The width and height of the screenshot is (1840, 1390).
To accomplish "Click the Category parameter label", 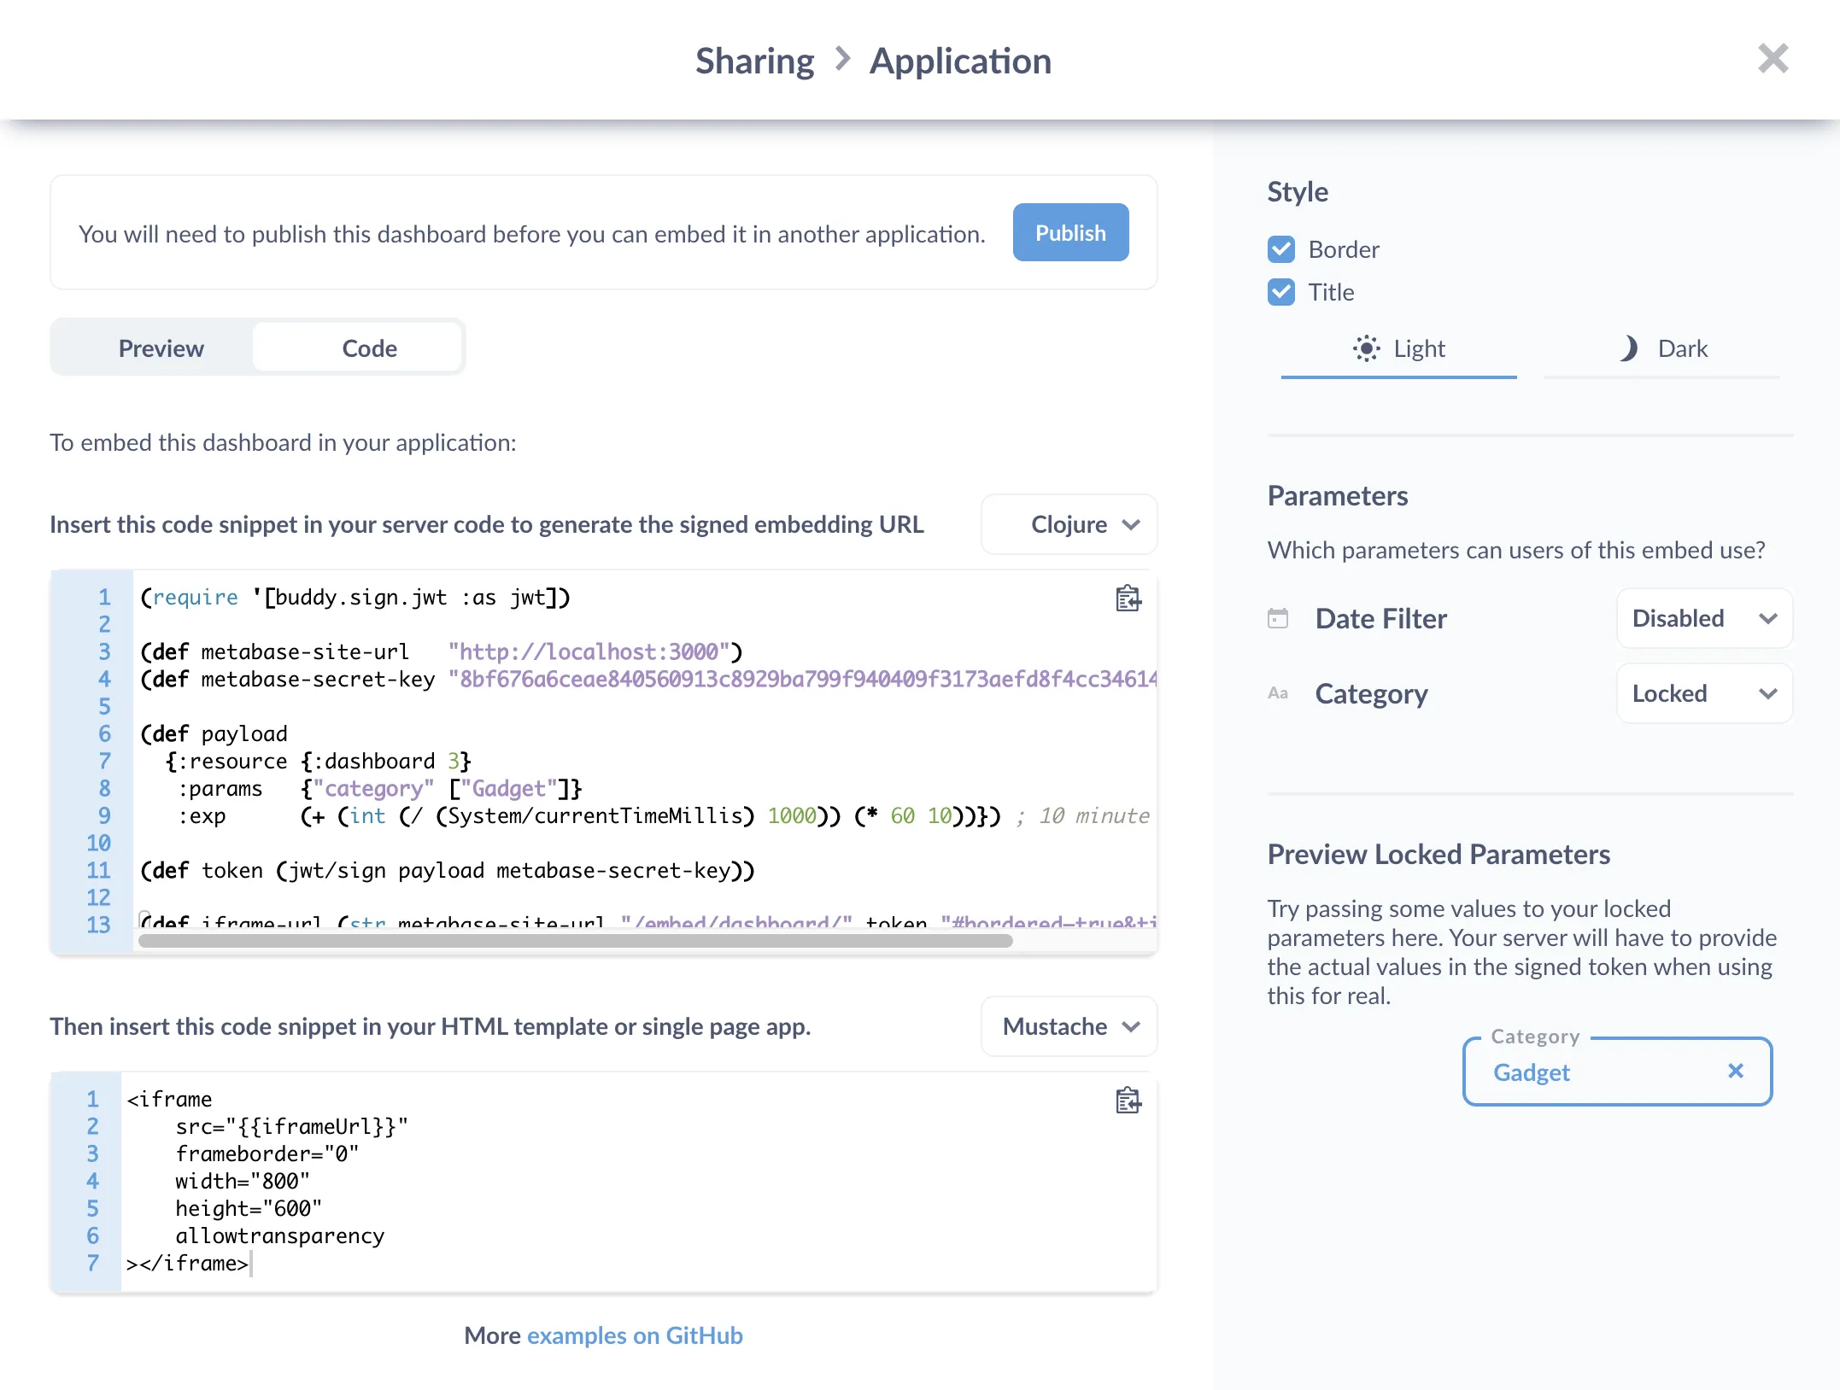I will click(1371, 693).
